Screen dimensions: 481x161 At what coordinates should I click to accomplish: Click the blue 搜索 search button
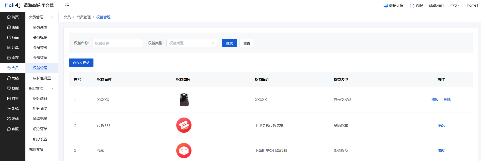point(230,43)
